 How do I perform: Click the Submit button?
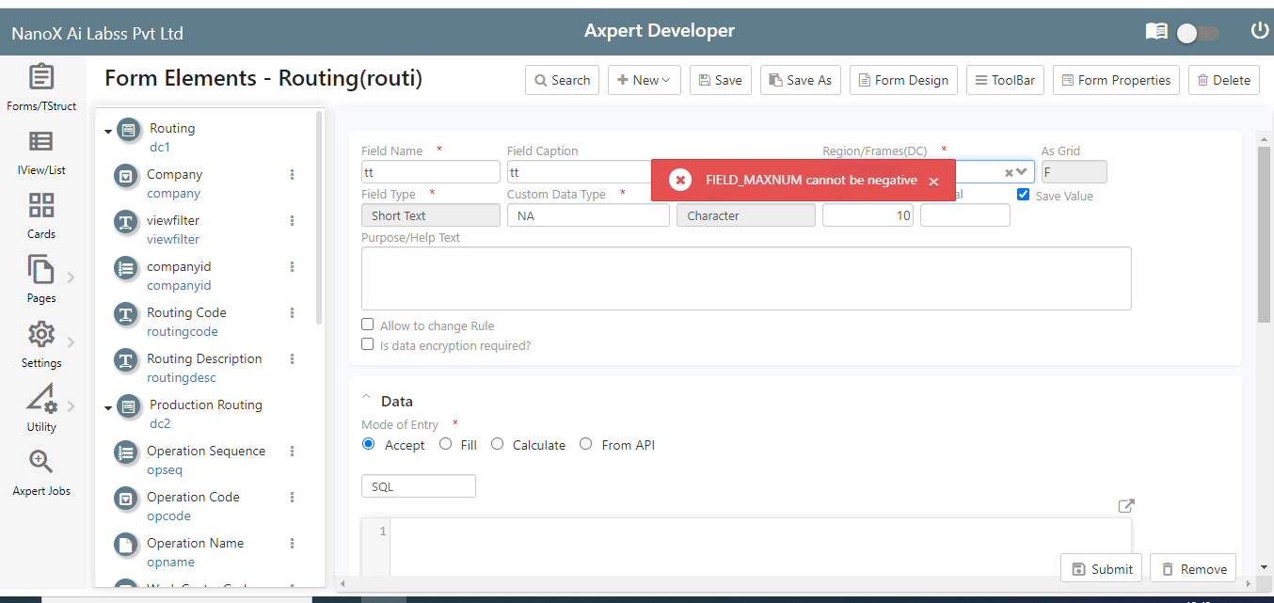tap(1102, 568)
